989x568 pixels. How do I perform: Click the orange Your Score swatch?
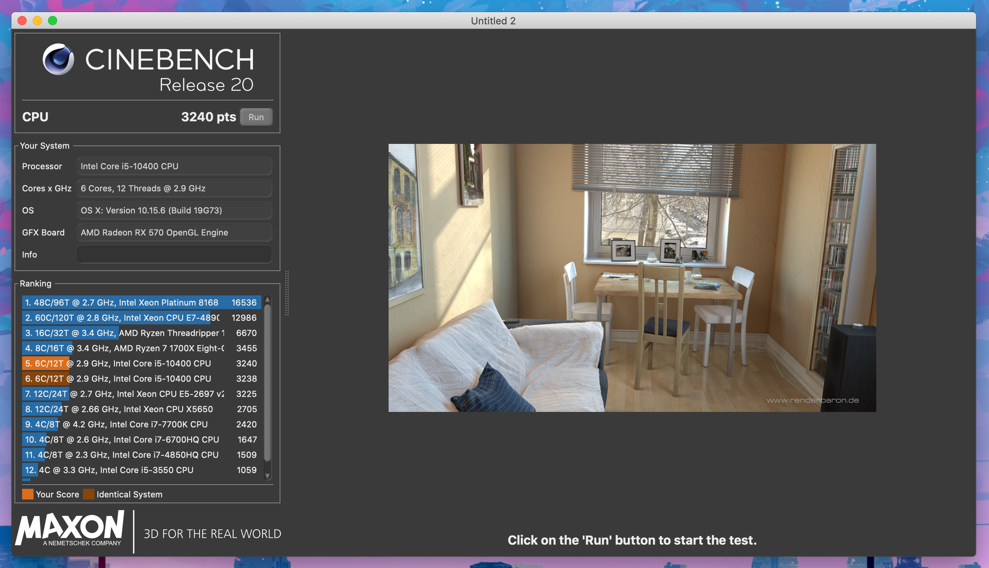tap(28, 494)
